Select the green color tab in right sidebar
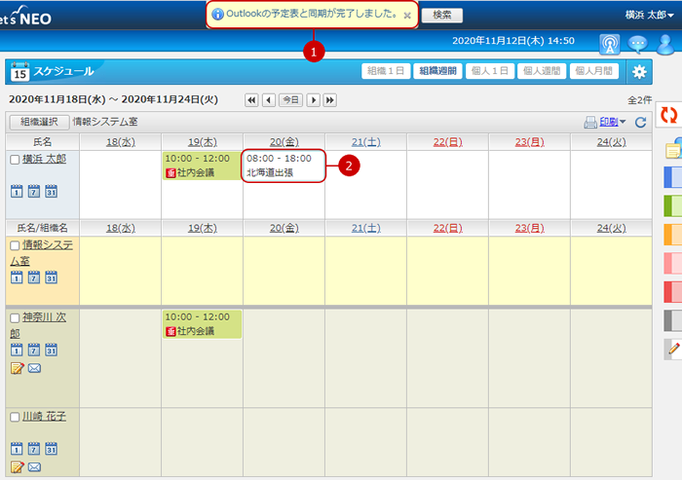This screenshot has width=682, height=480. click(x=671, y=205)
